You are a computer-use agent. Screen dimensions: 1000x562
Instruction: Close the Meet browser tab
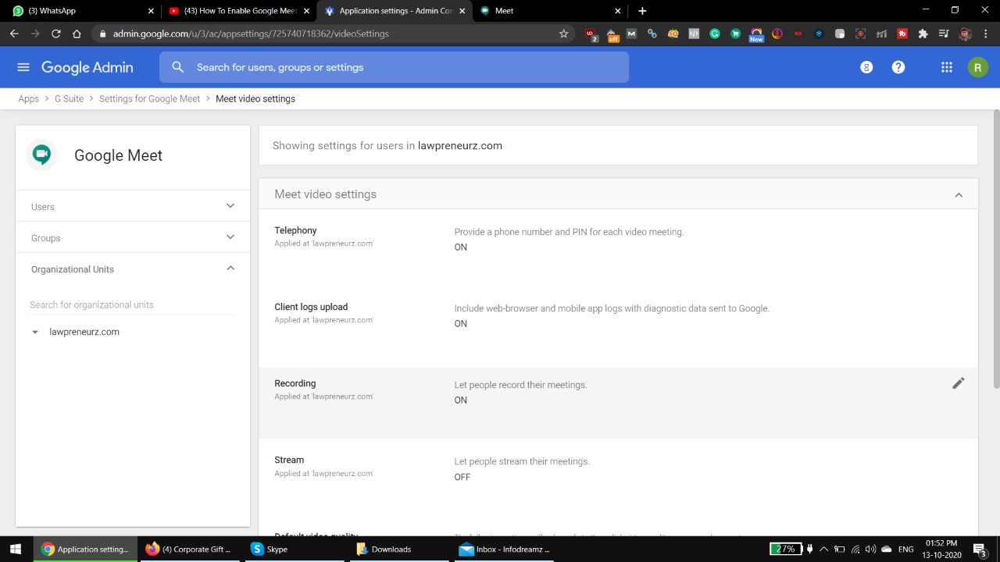point(618,11)
